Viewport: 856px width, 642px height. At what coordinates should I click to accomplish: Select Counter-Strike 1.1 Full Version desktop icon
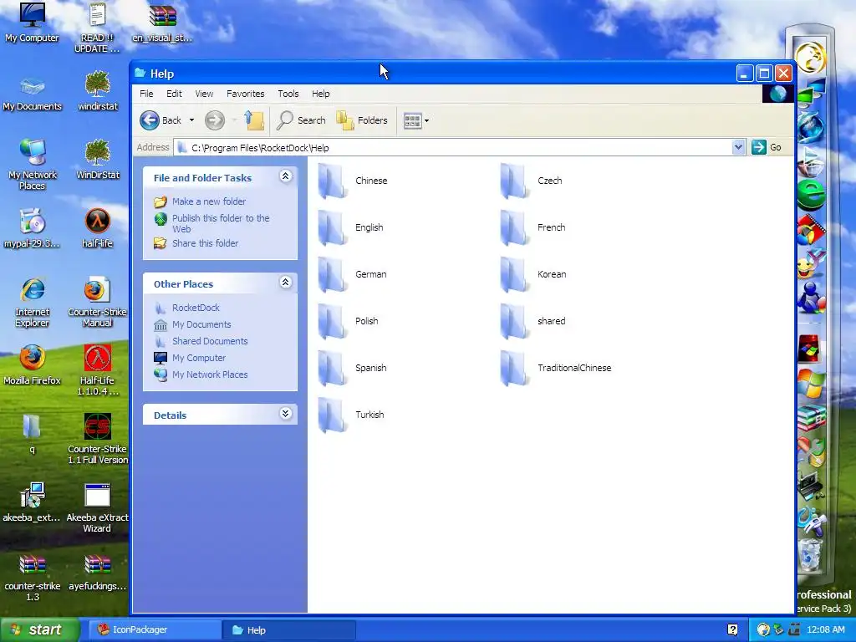click(x=97, y=438)
